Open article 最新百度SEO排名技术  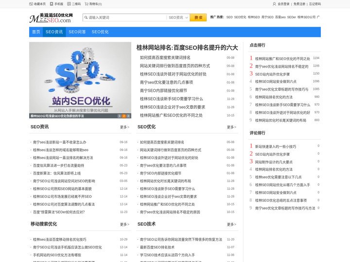[x=157, y=247]
